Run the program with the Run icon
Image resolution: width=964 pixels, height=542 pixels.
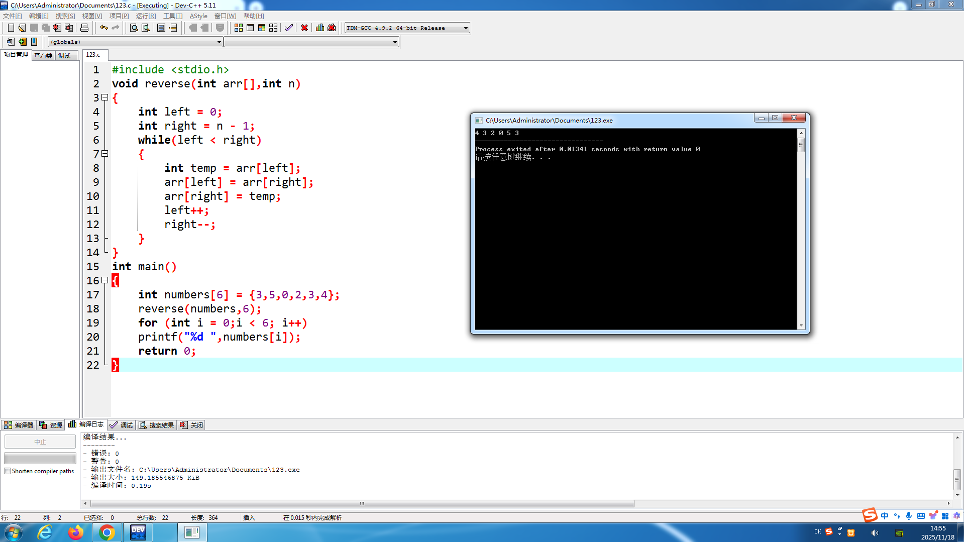coord(250,28)
